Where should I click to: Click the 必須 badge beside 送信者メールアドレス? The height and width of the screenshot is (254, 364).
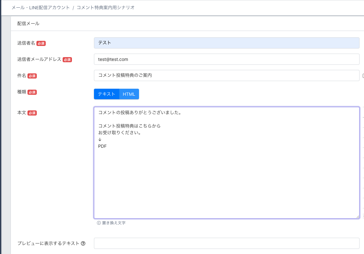pyautogui.click(x=67, y=60)
